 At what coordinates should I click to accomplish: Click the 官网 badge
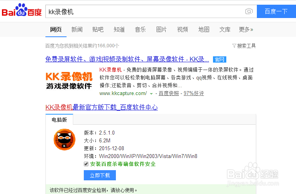pyautogui.click(x=220, y=59)
